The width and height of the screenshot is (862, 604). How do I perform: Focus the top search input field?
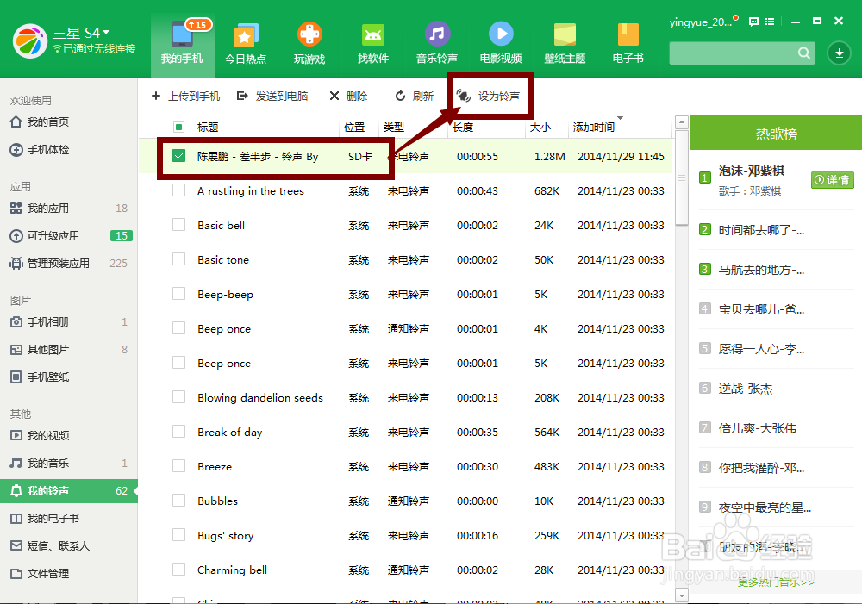point(734,53)
